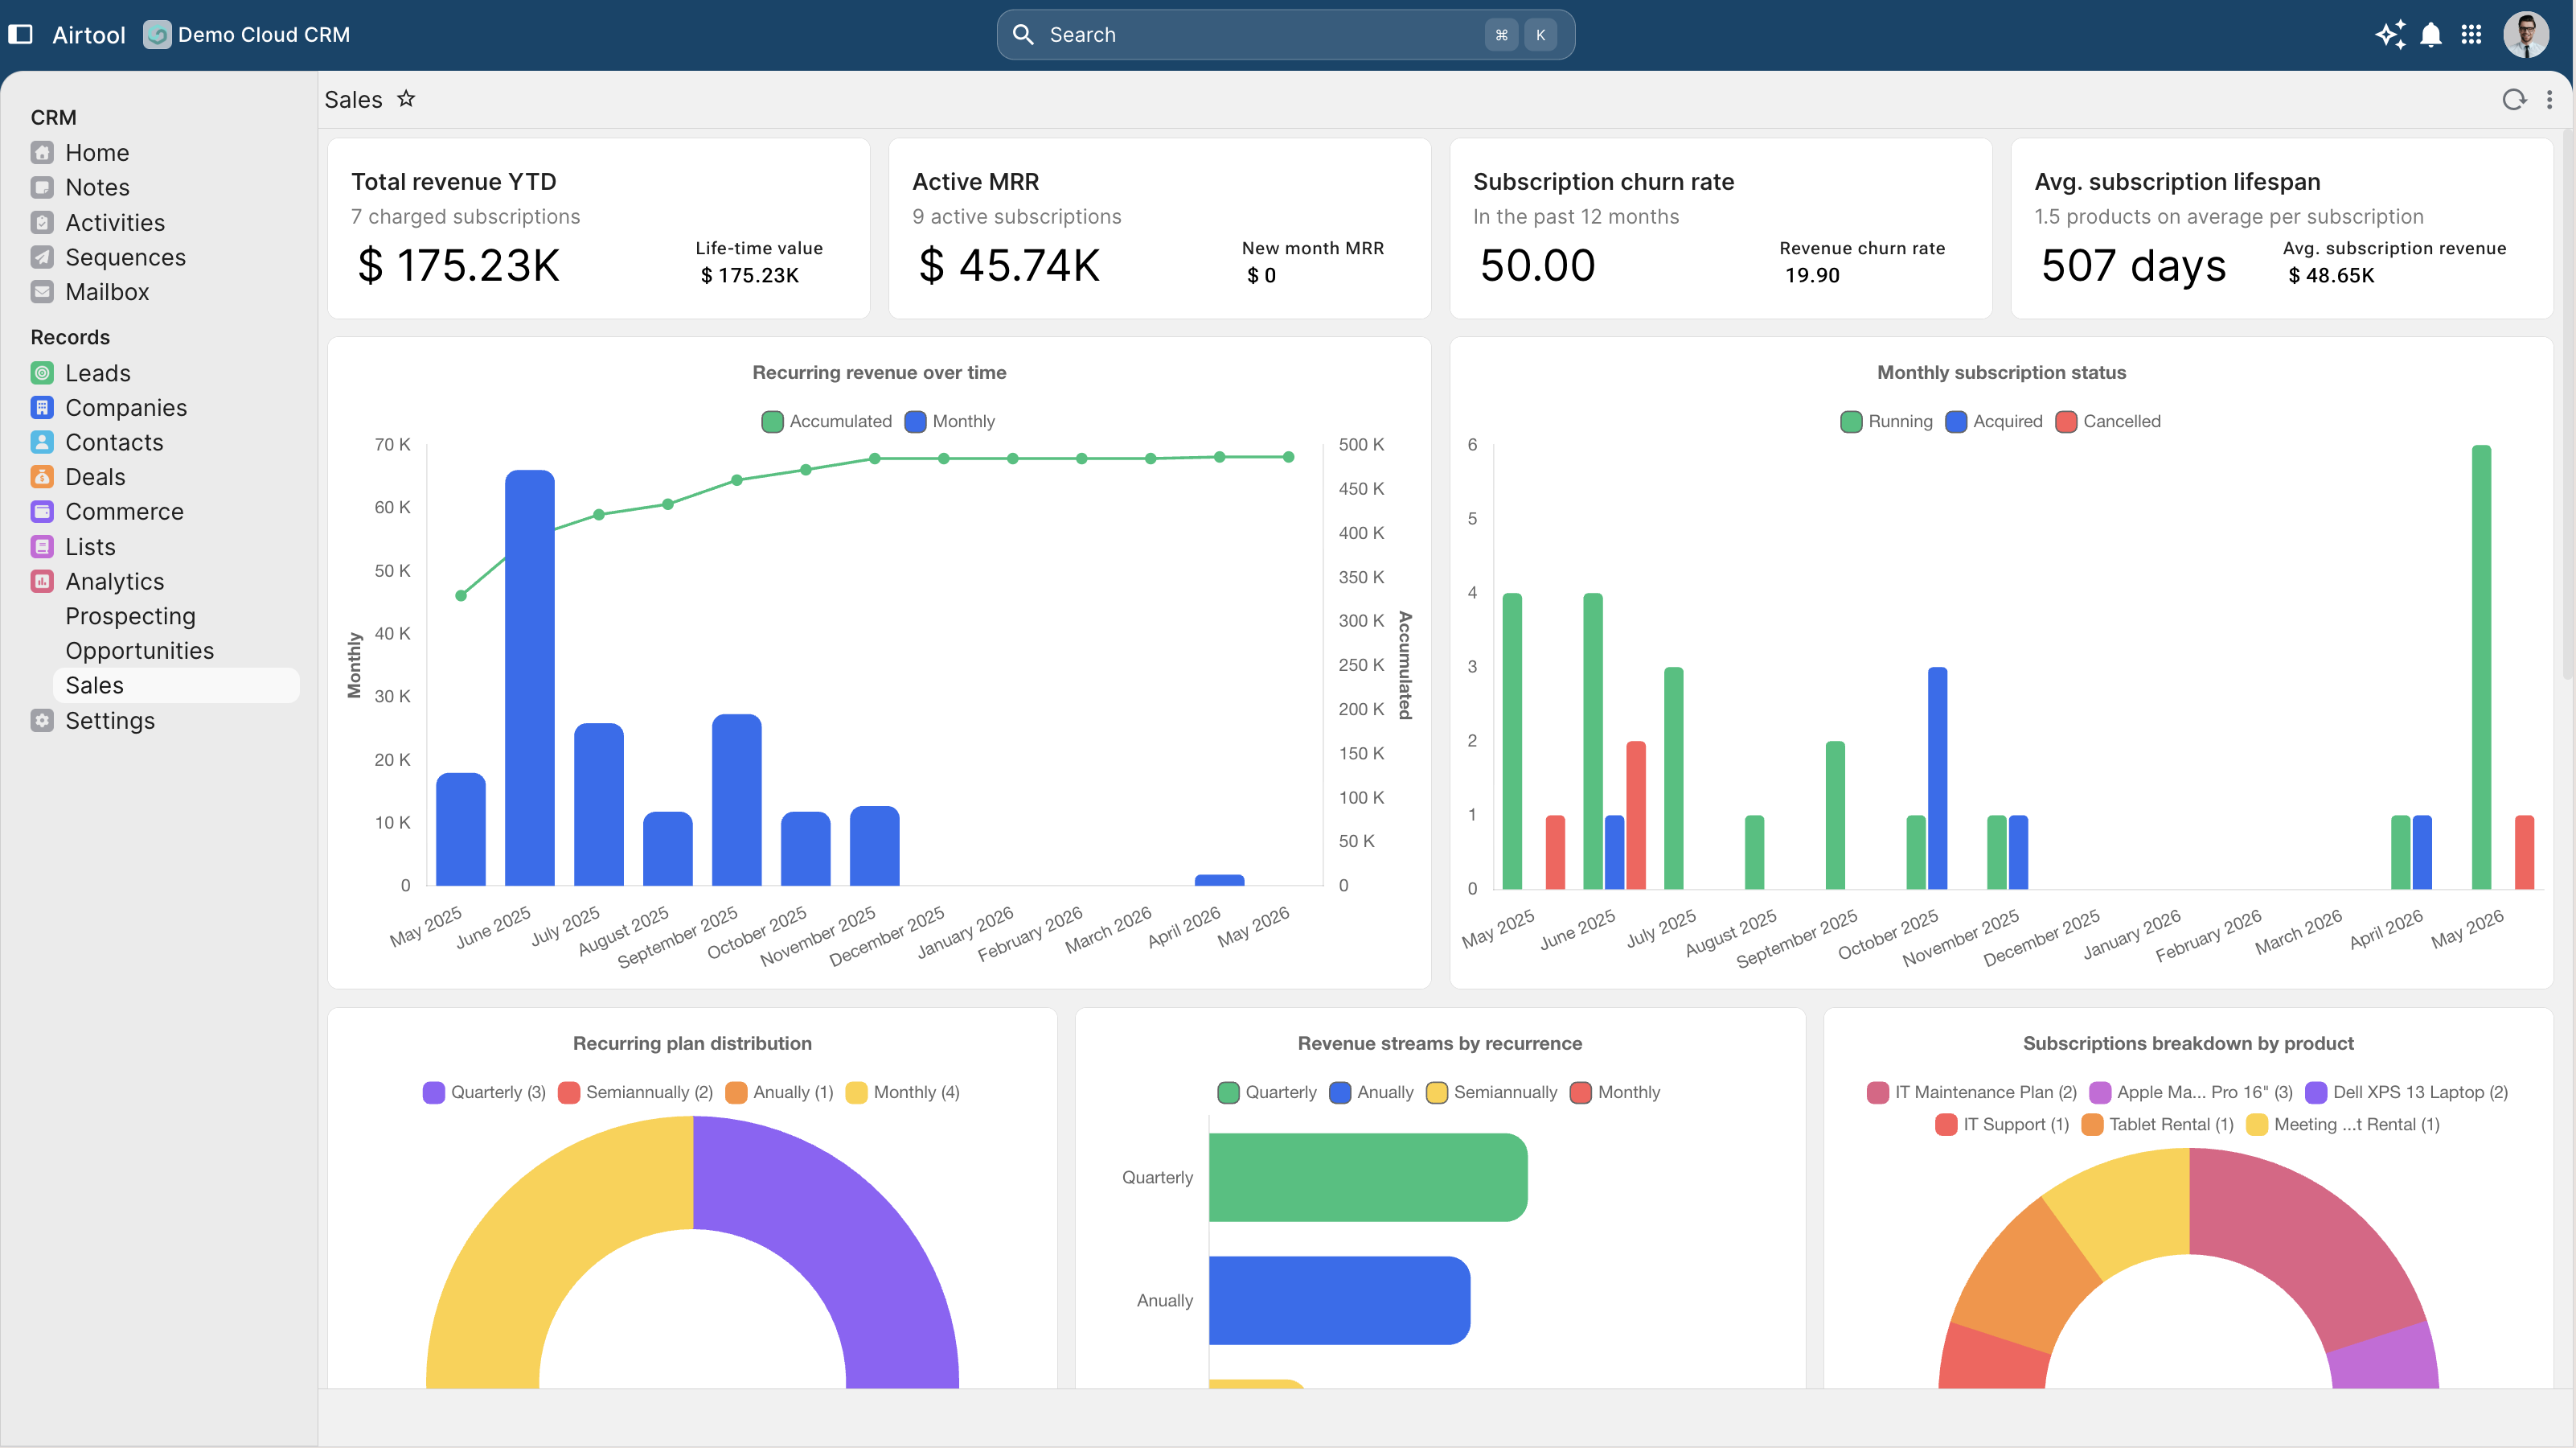Viewport: 2576px width, 1448px height.
Task: Toggle Cancelled series in subscription status legend
Action: point(2108,422)
